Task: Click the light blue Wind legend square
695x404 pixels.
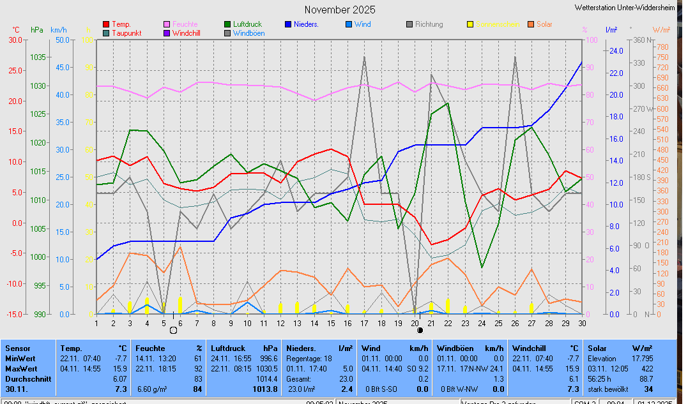Action: (x=348, y=24)
